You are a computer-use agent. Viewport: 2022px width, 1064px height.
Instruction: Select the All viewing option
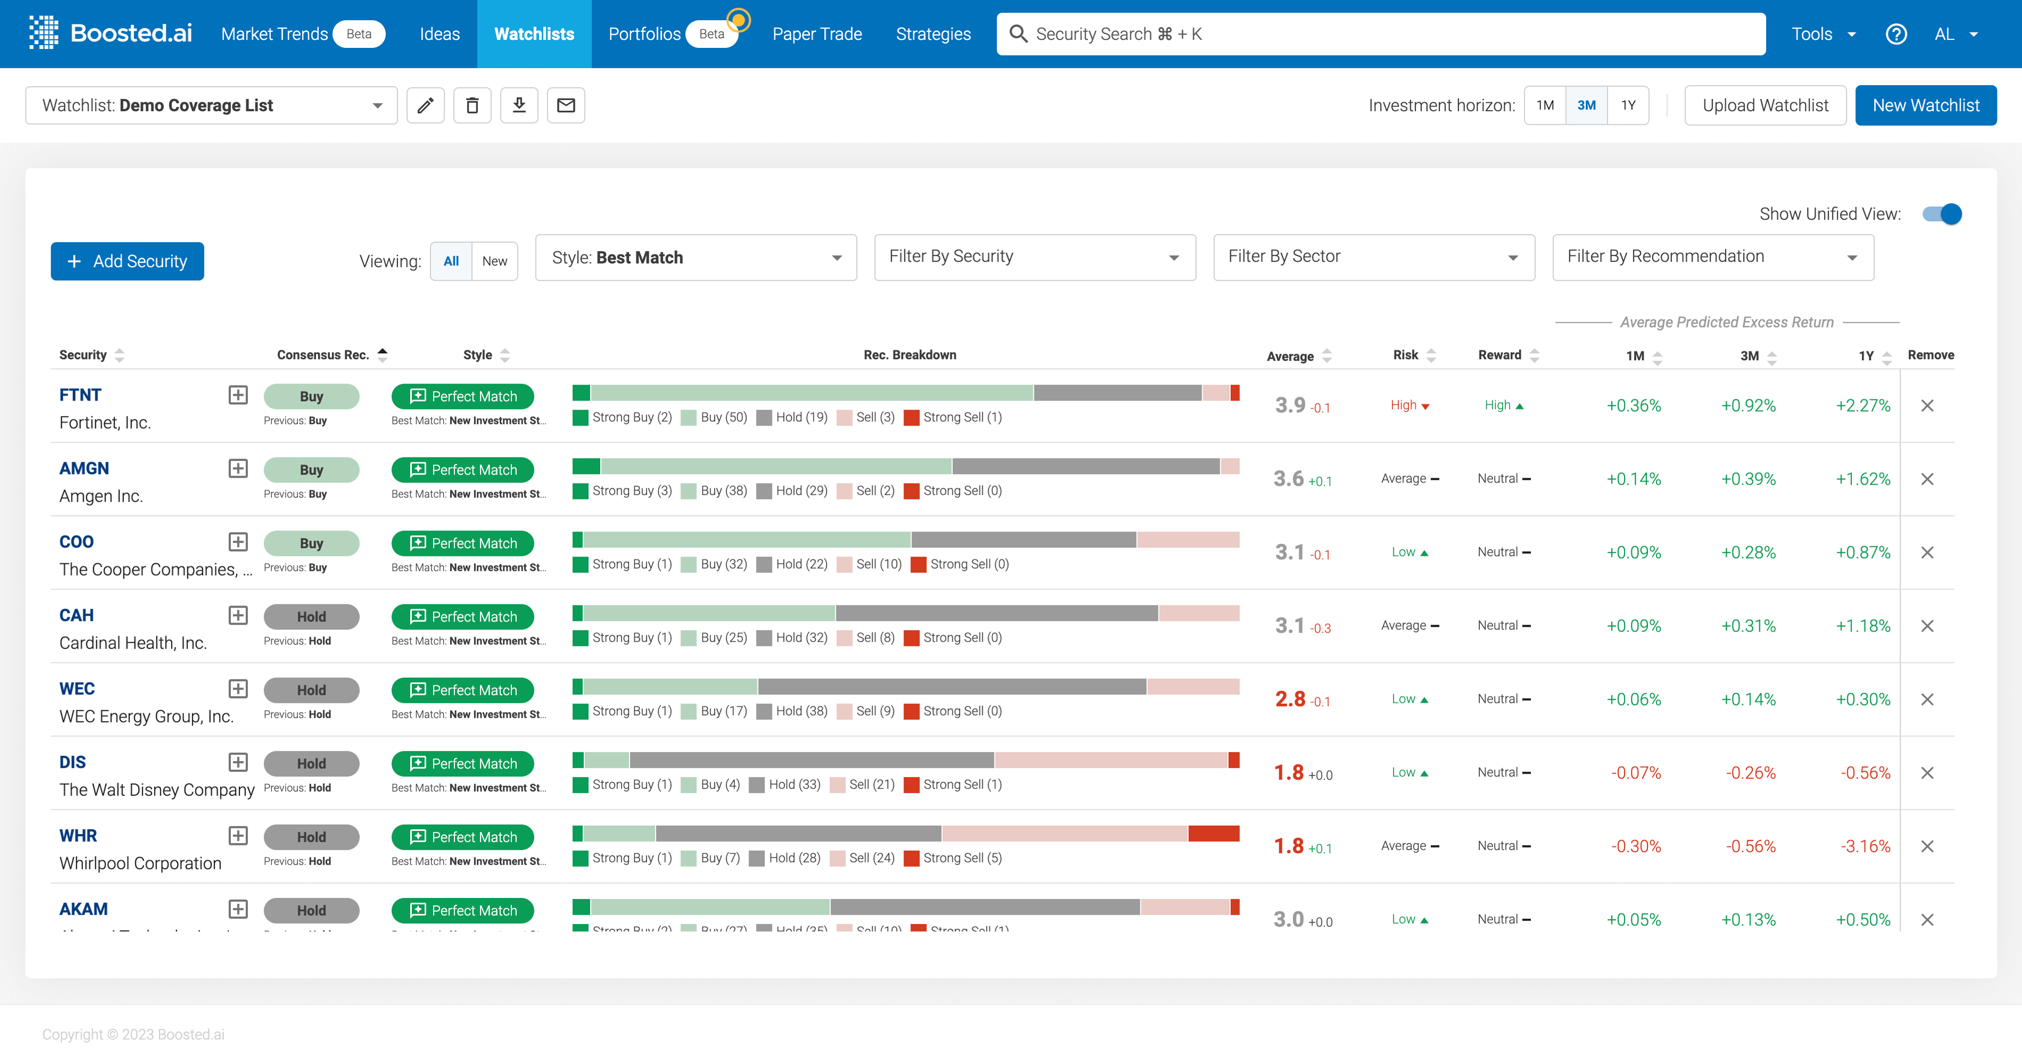click(451, 261)
